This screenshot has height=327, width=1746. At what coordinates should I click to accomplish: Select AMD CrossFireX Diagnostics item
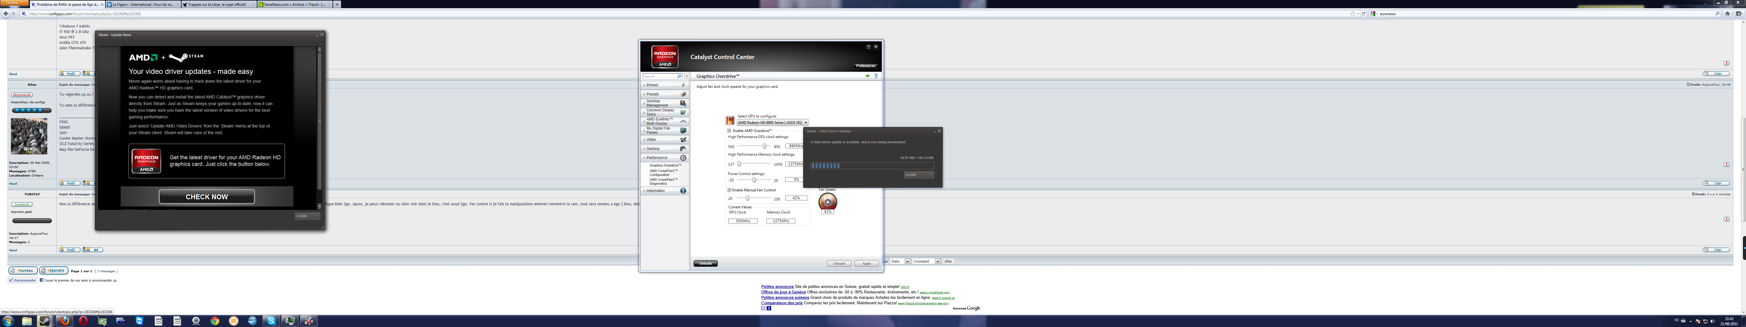tap(663, 181)
